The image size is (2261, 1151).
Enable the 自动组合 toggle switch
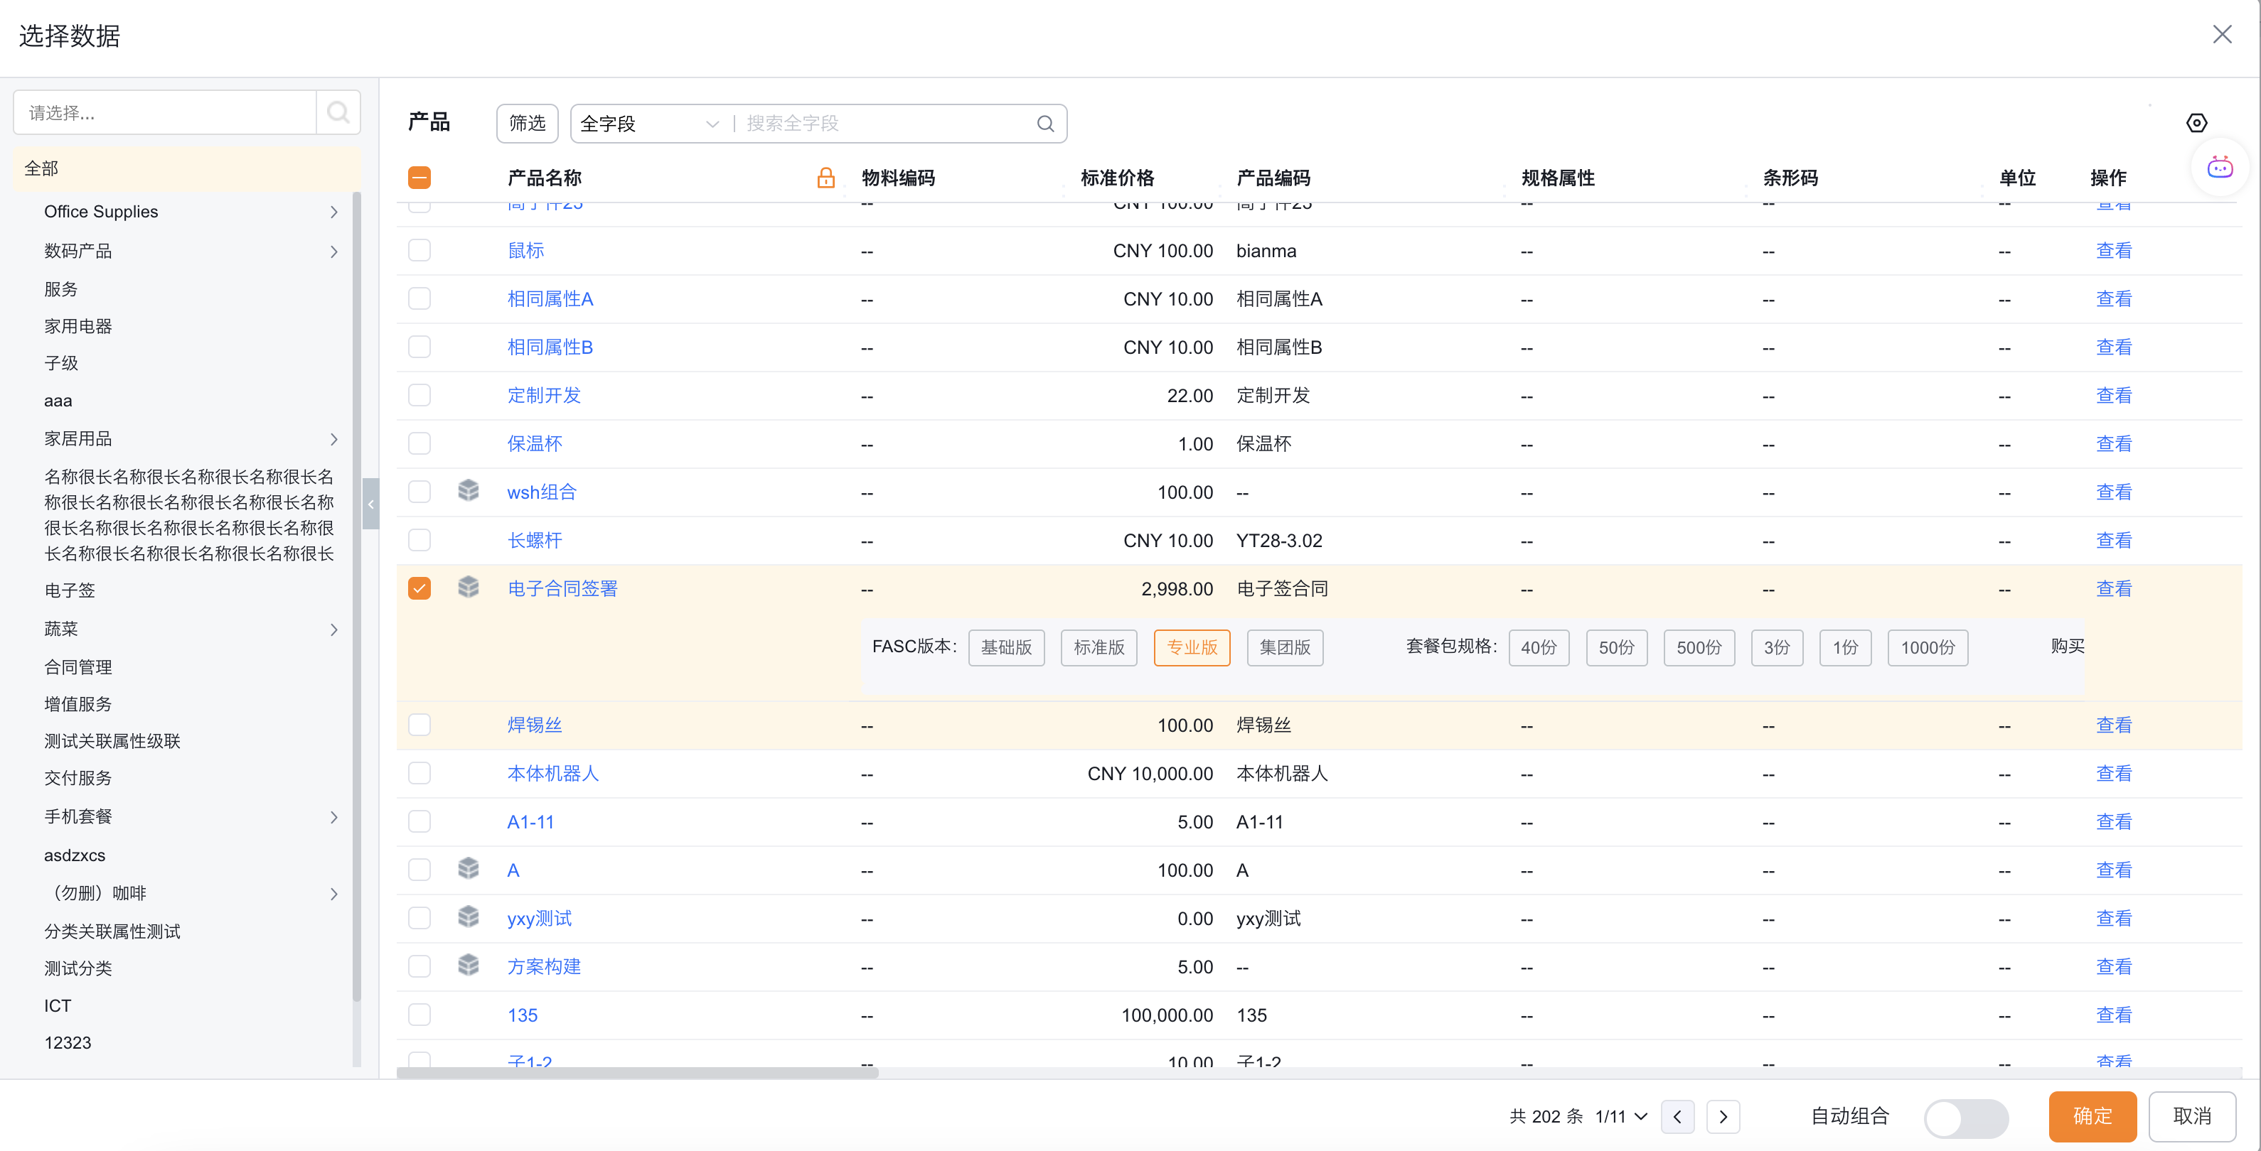point(1965,1117)
